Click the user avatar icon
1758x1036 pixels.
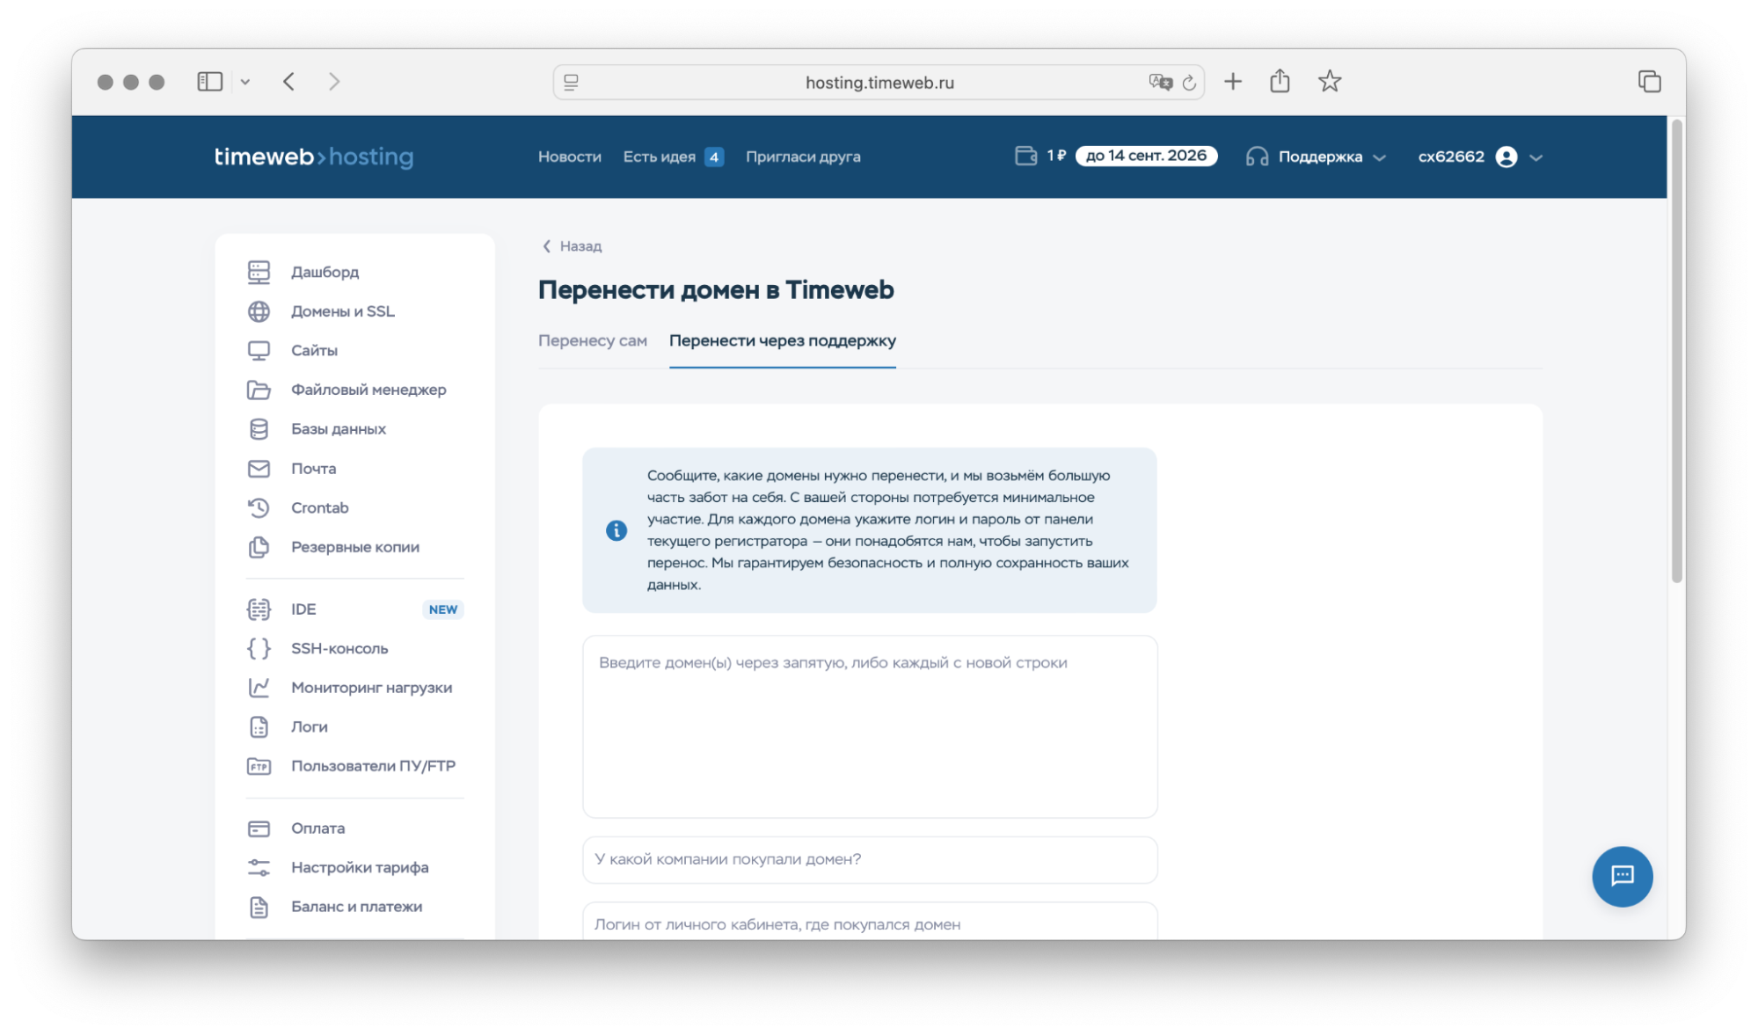1506,157
